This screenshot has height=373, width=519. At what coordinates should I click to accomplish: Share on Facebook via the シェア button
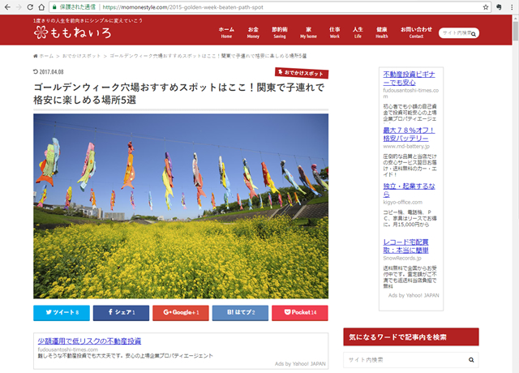point(121,312)
